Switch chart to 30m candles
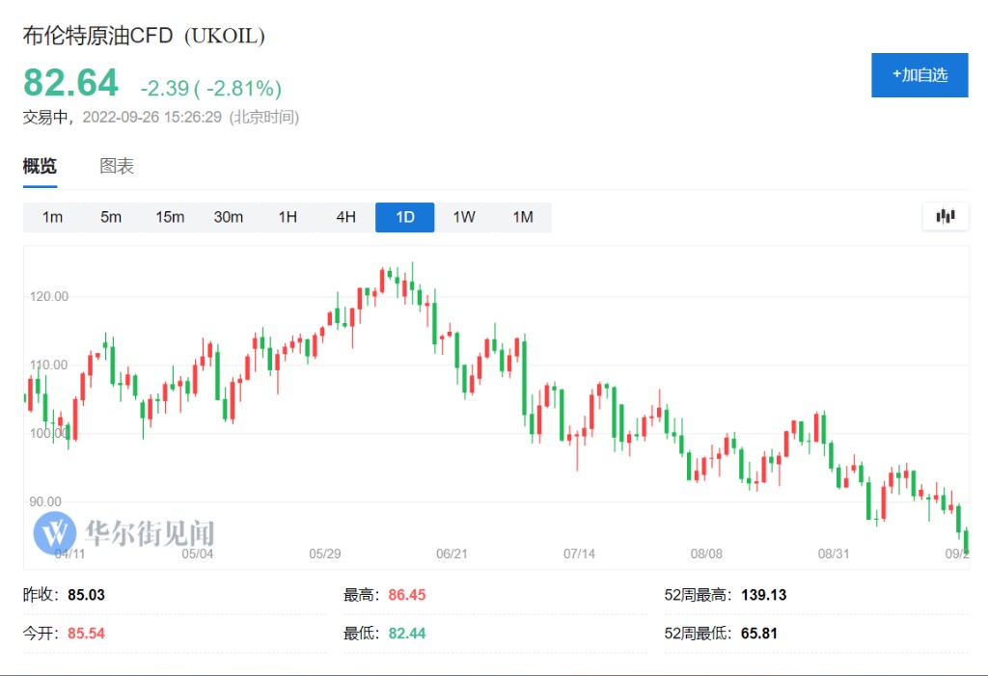The height and width of the screenshot is (676, 988). tap(229, 217)
